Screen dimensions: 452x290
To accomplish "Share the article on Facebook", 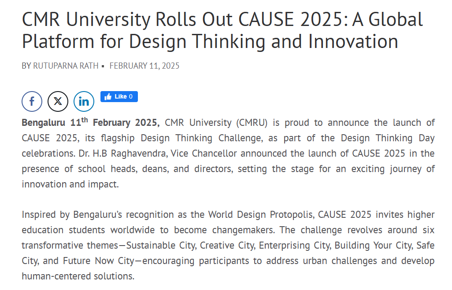I will pos(32,102).
